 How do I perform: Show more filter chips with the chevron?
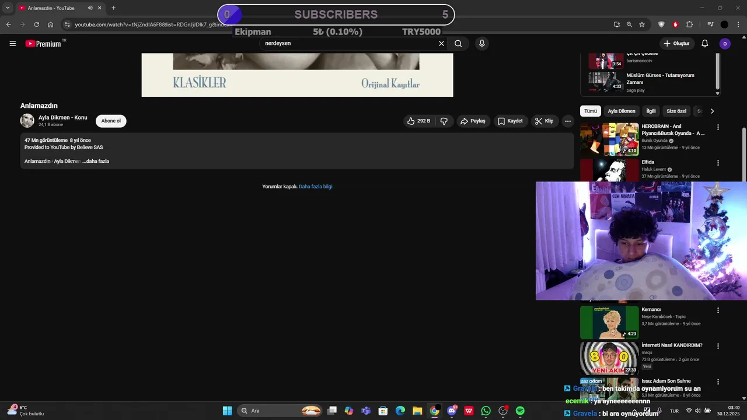pyautogui.click(x=712, y=111)
